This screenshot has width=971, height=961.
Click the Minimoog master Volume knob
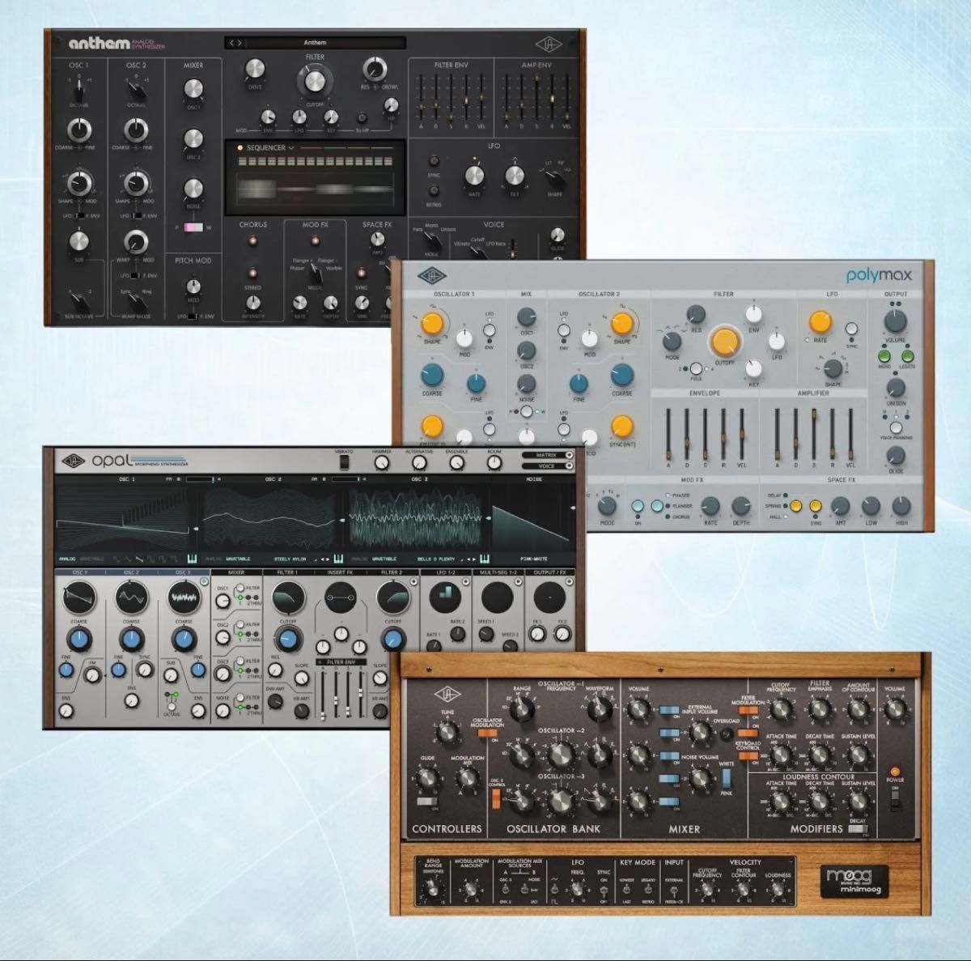tap(894, 710)
